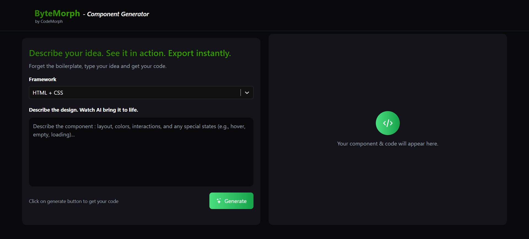Click the "Describe your idea" green headline
The width and height of the screenshot is (529, 239).
pyautogui.click(x=130, y=53)
